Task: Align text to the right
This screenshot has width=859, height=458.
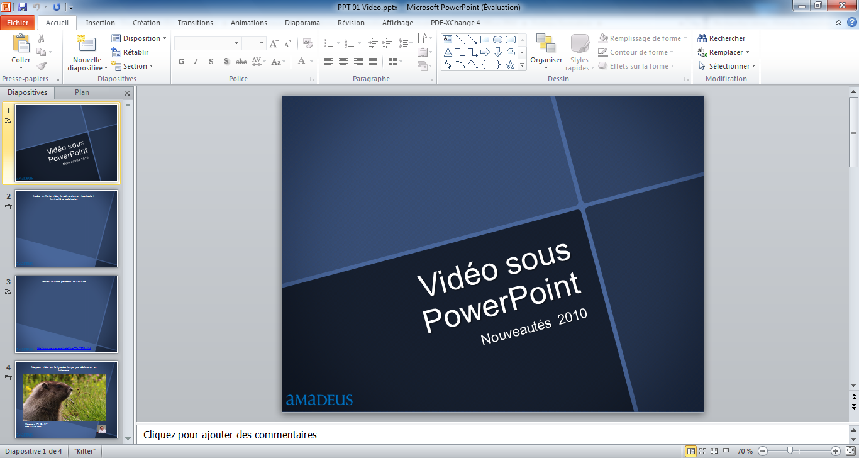Action: pos(358,62)
